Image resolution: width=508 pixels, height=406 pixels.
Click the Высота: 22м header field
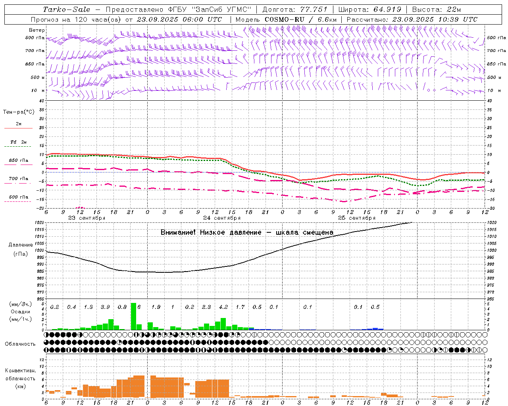click(437, 10)
